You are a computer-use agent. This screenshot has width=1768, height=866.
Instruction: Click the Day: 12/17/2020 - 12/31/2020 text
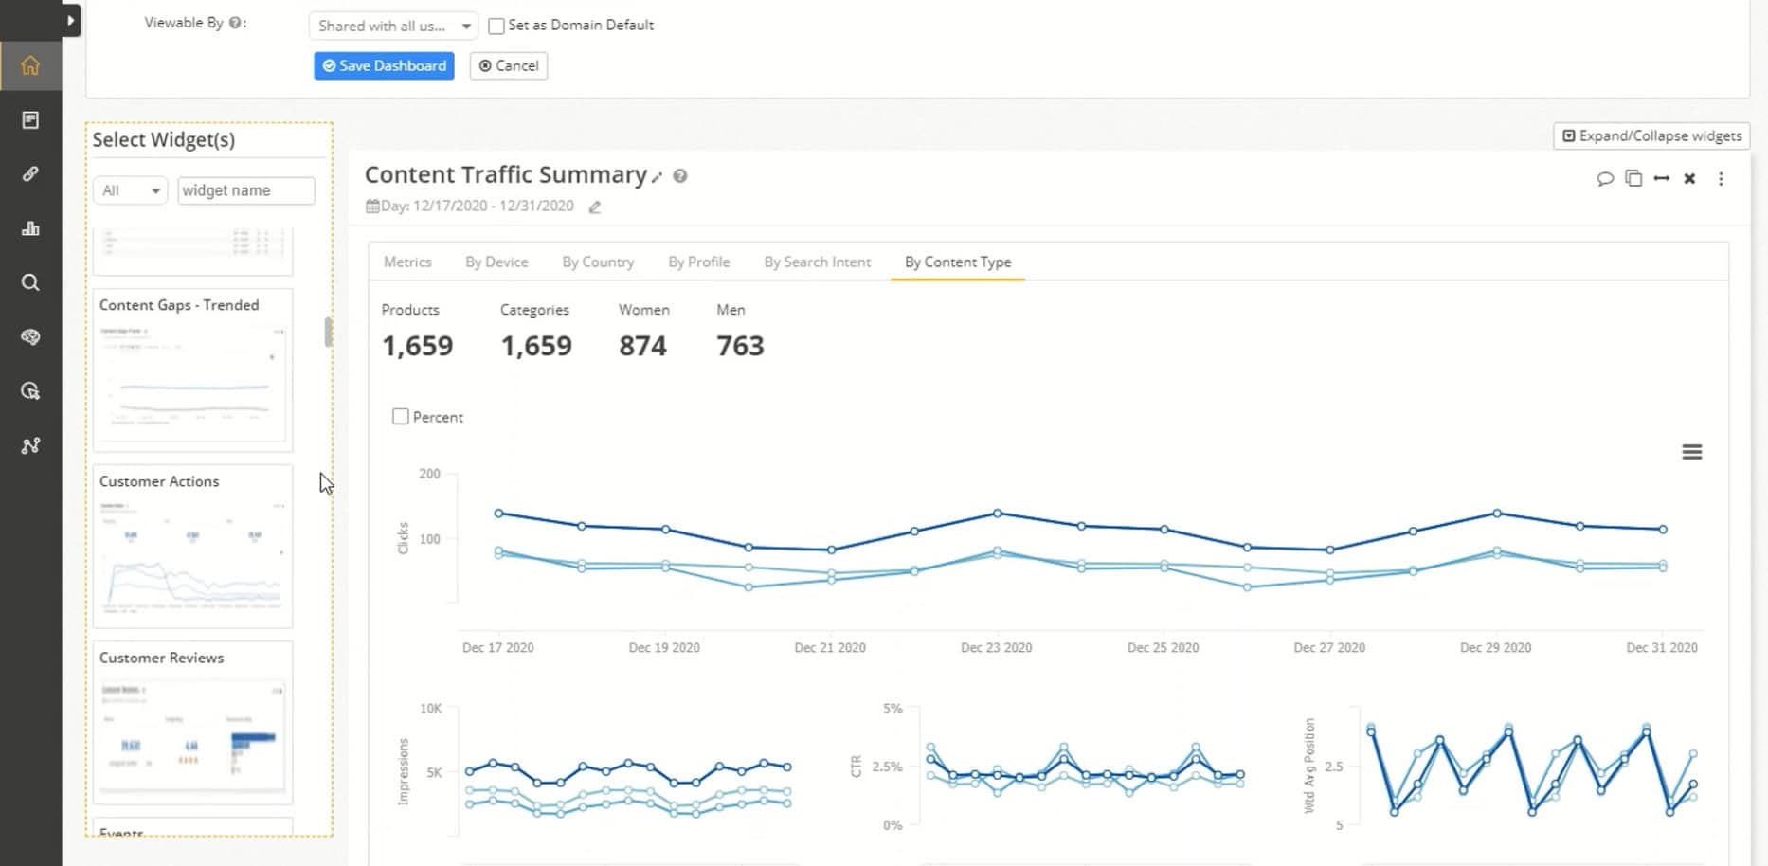(x=478, y=206)
